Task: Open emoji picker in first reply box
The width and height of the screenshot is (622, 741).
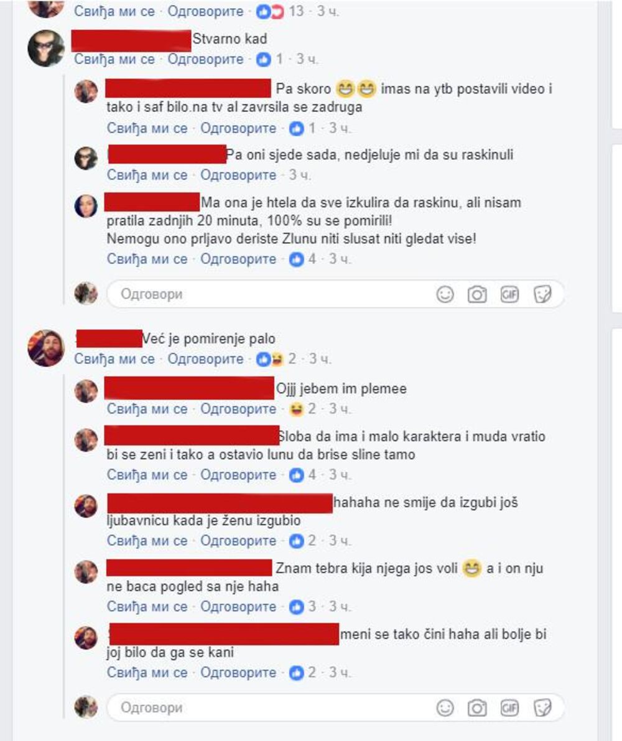Action: click(445, 294)
